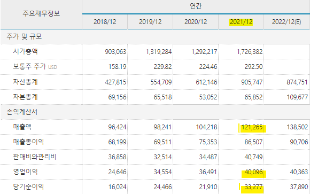Select total equity estimate 109,677
The width and height of the screenshot is (310, 194).
pyautogui.click(x=298, y=97)
